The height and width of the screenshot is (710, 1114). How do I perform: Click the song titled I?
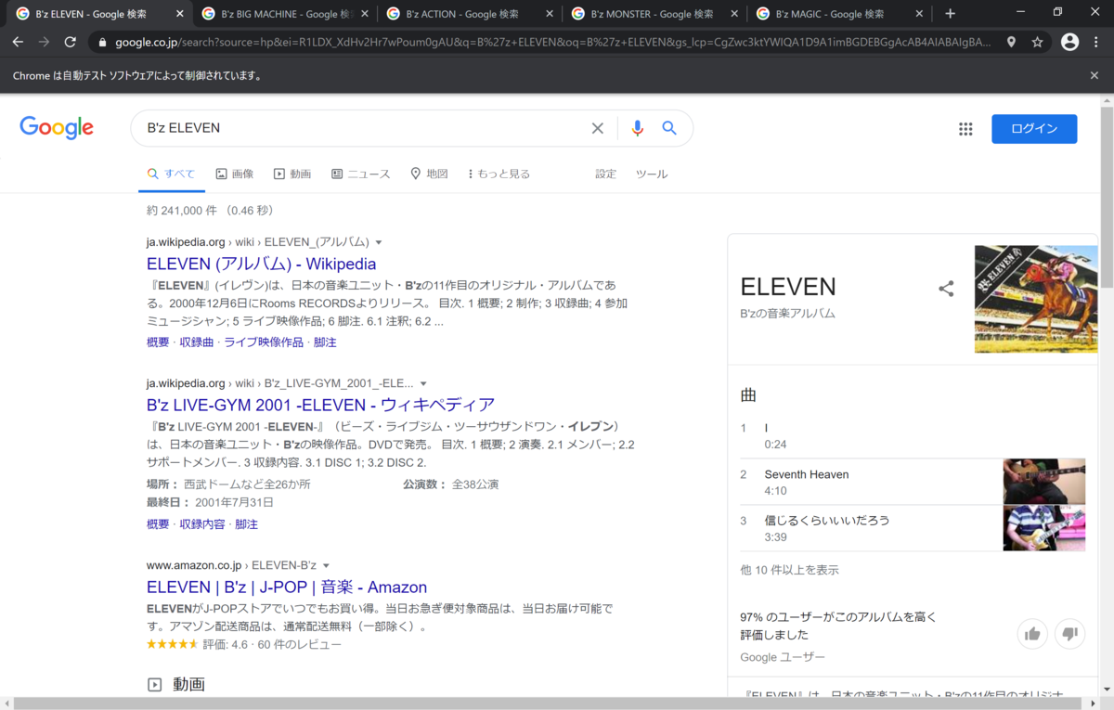click(x=767, y=428)
